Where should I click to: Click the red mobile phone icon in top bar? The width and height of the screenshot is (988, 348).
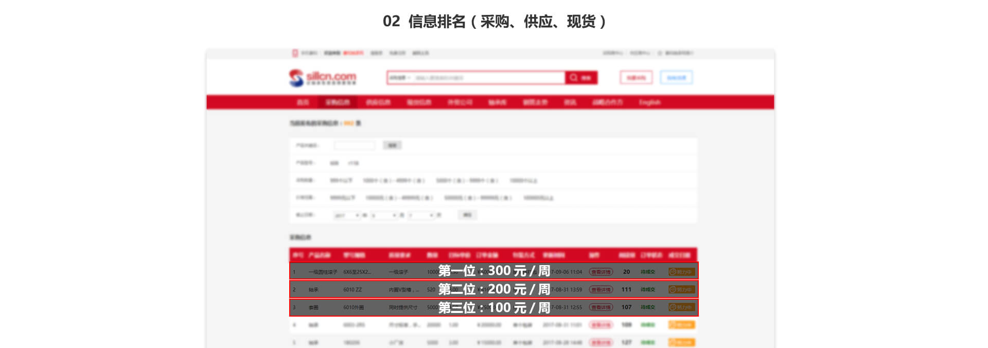(x=295, y=53)
